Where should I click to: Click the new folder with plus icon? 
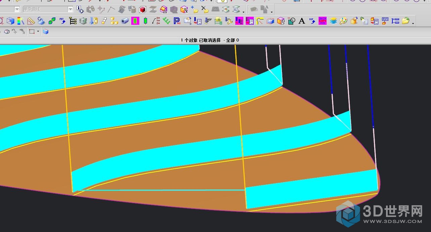click(x=194, y=9)
